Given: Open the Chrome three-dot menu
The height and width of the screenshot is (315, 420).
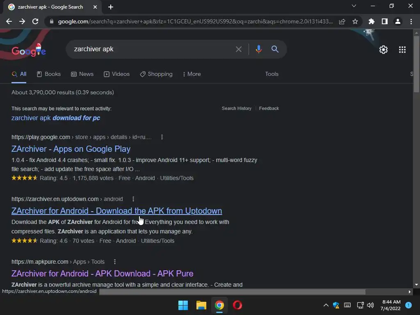Looking at the screenshot, I should click(x=411, y=21).
